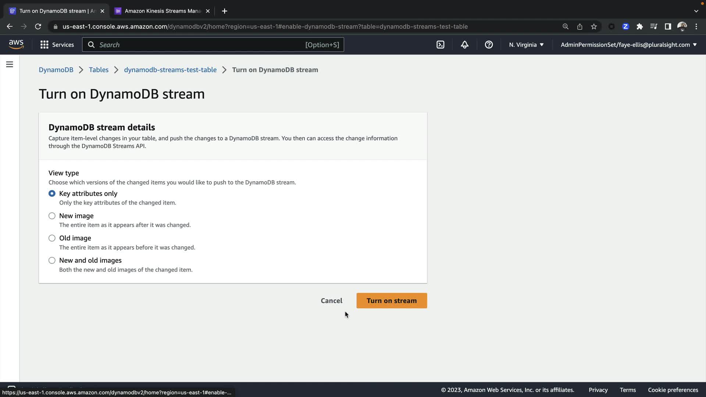706x397 pixels.
Task: Choose New and old images option
Action: 52,261
